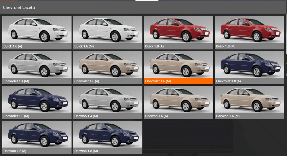Viewport: 287px width, 156px height.
Task: Choose the Buick 1.6 (M) configuration thumbnail
Action: coord(108,30)
